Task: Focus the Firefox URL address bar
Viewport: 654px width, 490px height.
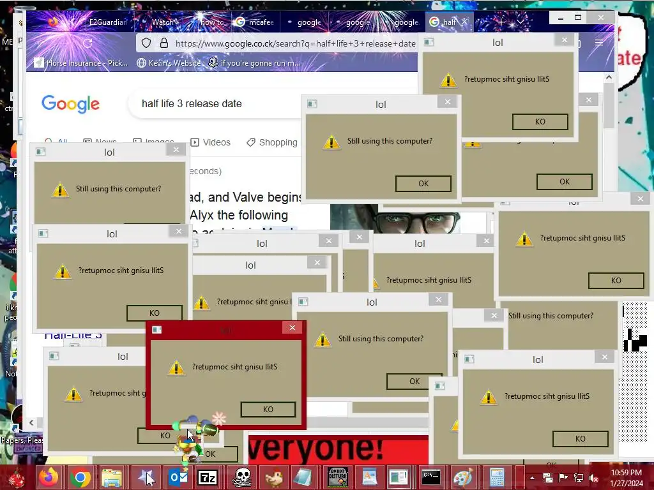Action: click(295, 43)
